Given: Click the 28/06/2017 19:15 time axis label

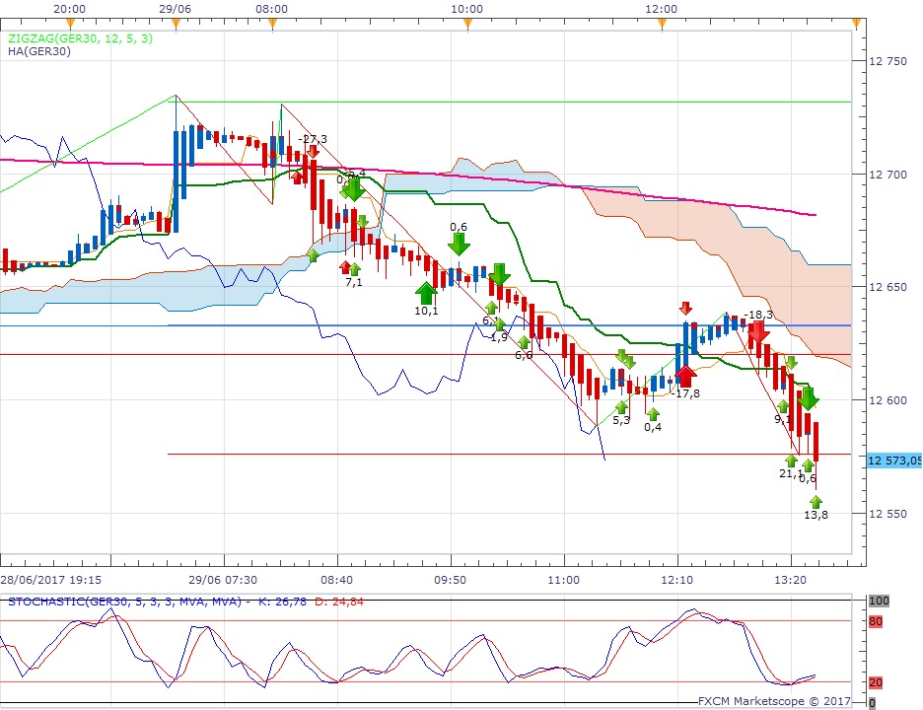Looking at the screenshot, I should coord(50,580).
